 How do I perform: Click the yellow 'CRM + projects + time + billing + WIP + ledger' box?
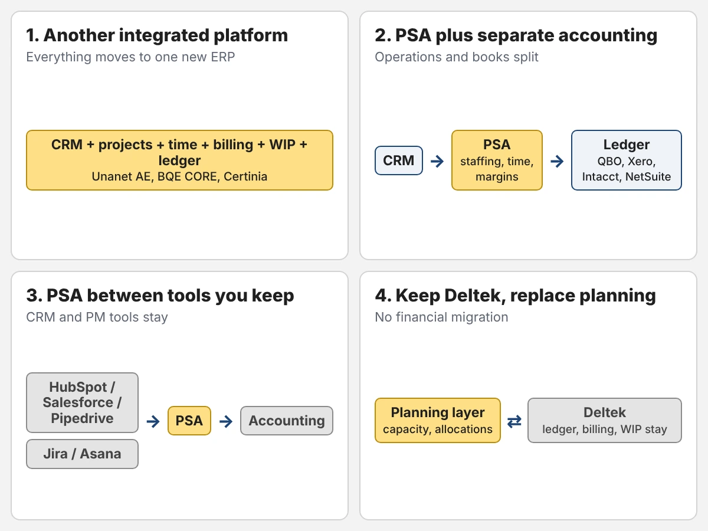click(x=179, y=160)
